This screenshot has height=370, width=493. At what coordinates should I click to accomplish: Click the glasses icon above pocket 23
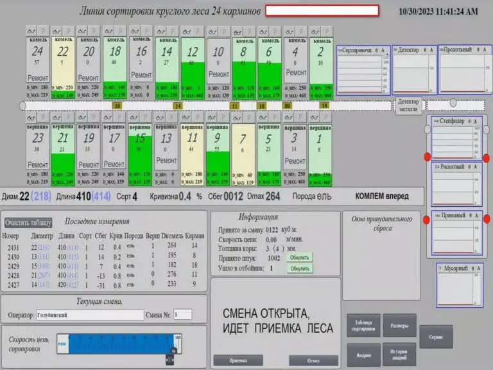point(31,118)
